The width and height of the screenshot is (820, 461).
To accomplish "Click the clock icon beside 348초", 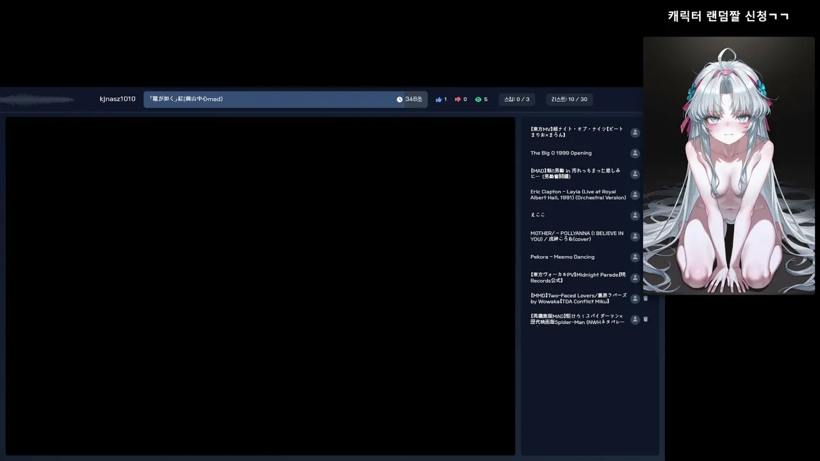I will (400, 99).
